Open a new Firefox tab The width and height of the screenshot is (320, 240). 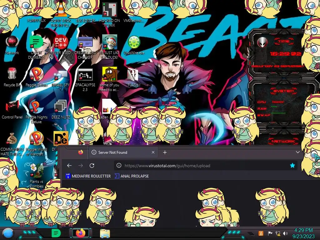(x=165, y=152)
